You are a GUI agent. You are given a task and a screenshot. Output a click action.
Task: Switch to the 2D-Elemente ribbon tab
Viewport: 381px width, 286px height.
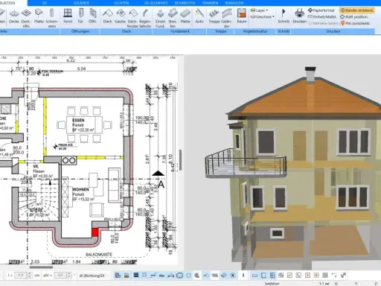156,3
